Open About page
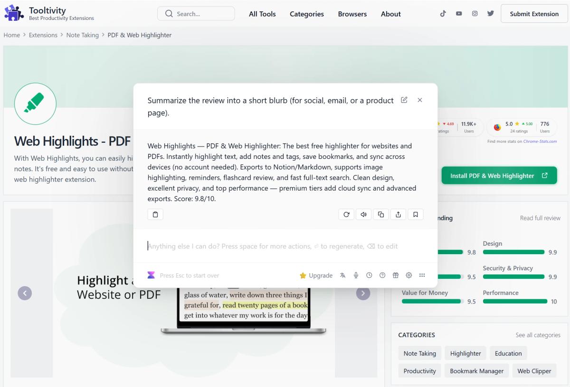 click(391, 14)
